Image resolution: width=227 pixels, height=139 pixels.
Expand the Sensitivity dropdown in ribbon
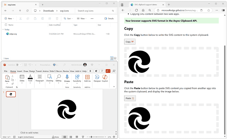(77, 83)
